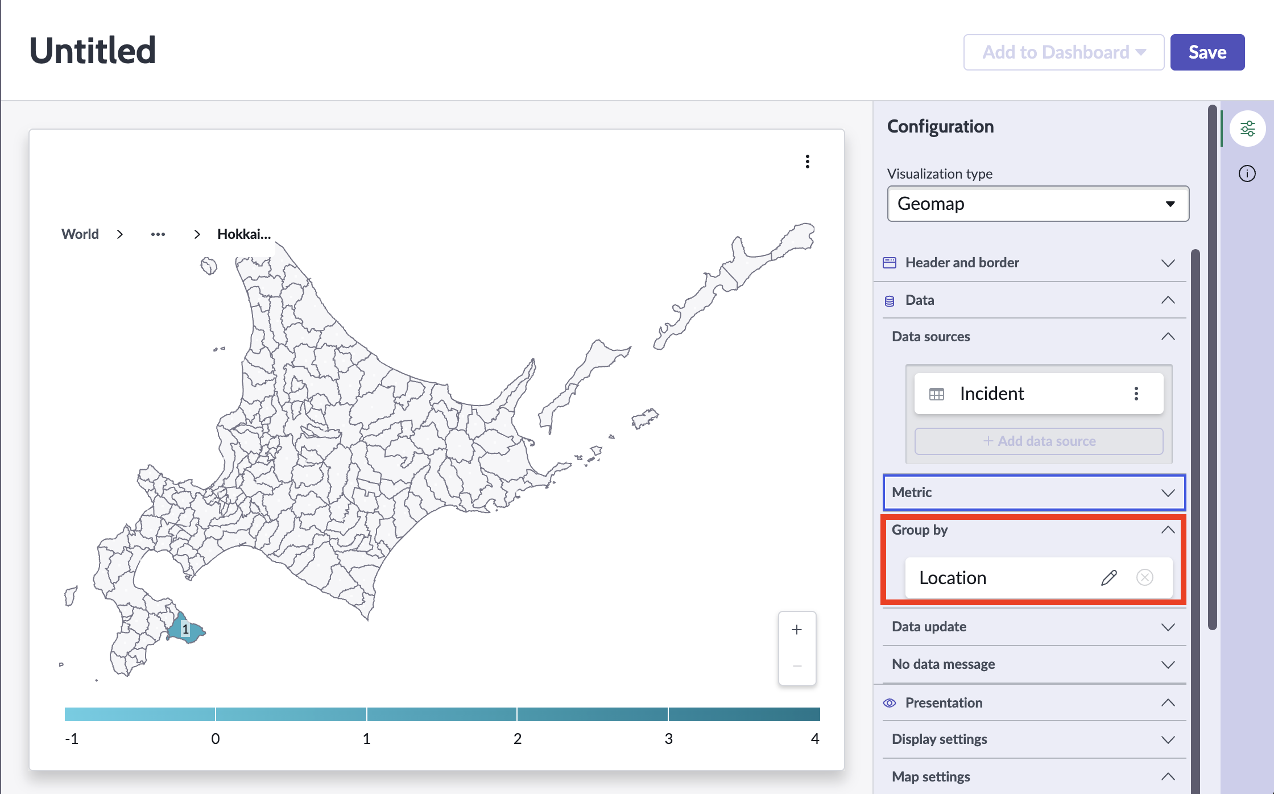1274x794 pixels.
Task: Edit the Location group-by with the pencil icon
Action: 1108,577
